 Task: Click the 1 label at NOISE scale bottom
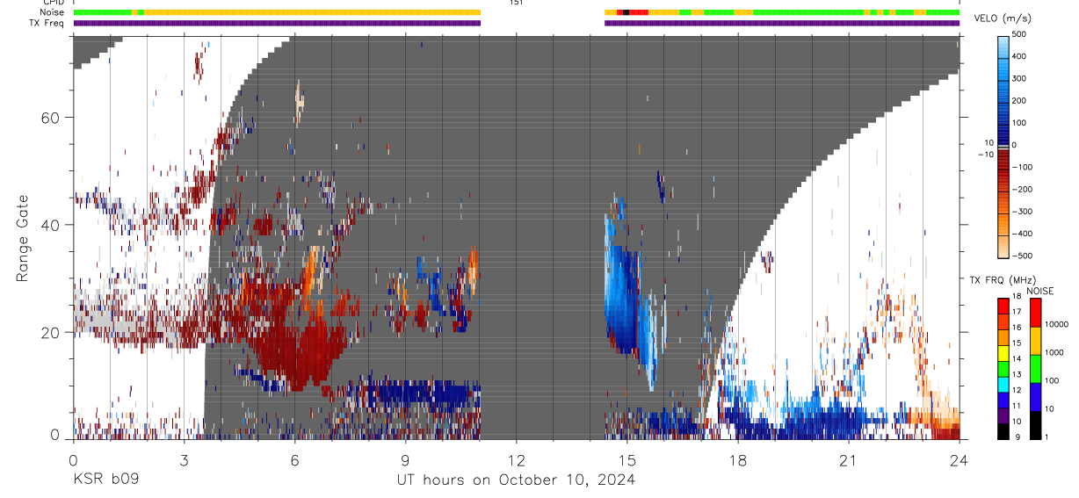click(x=1046, y=437)
